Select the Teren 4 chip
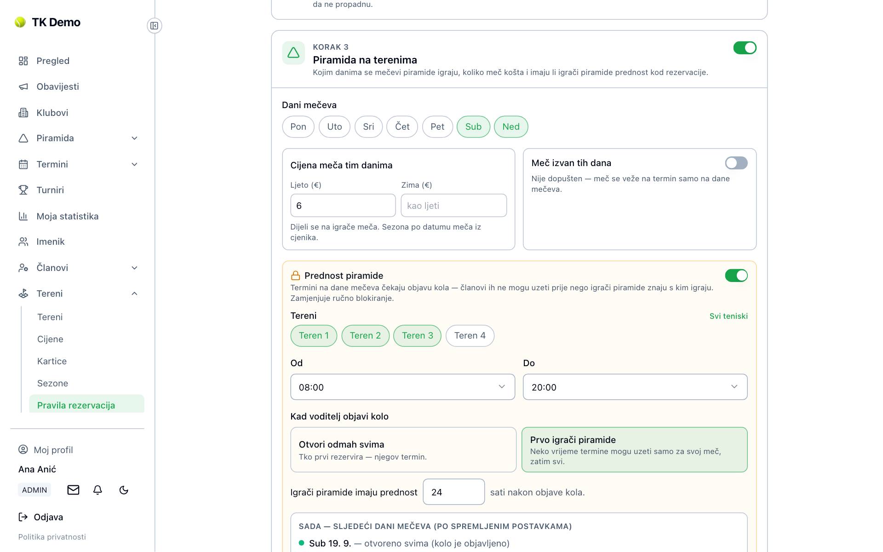Viewport: 883px width, 552px height. [470, 336]
